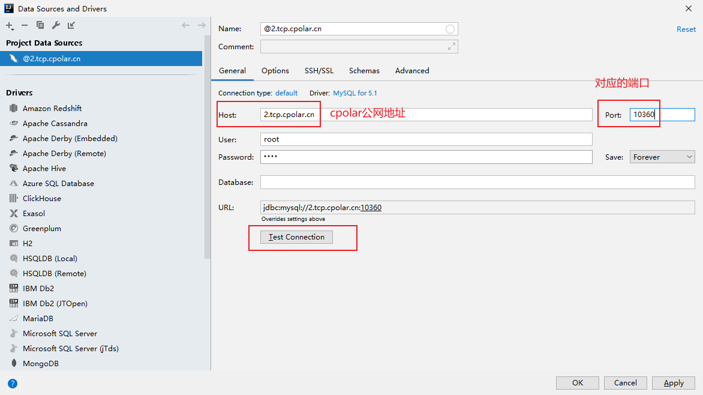
Task: Duplicate the data source using copy icon
Action: point(40,26)
